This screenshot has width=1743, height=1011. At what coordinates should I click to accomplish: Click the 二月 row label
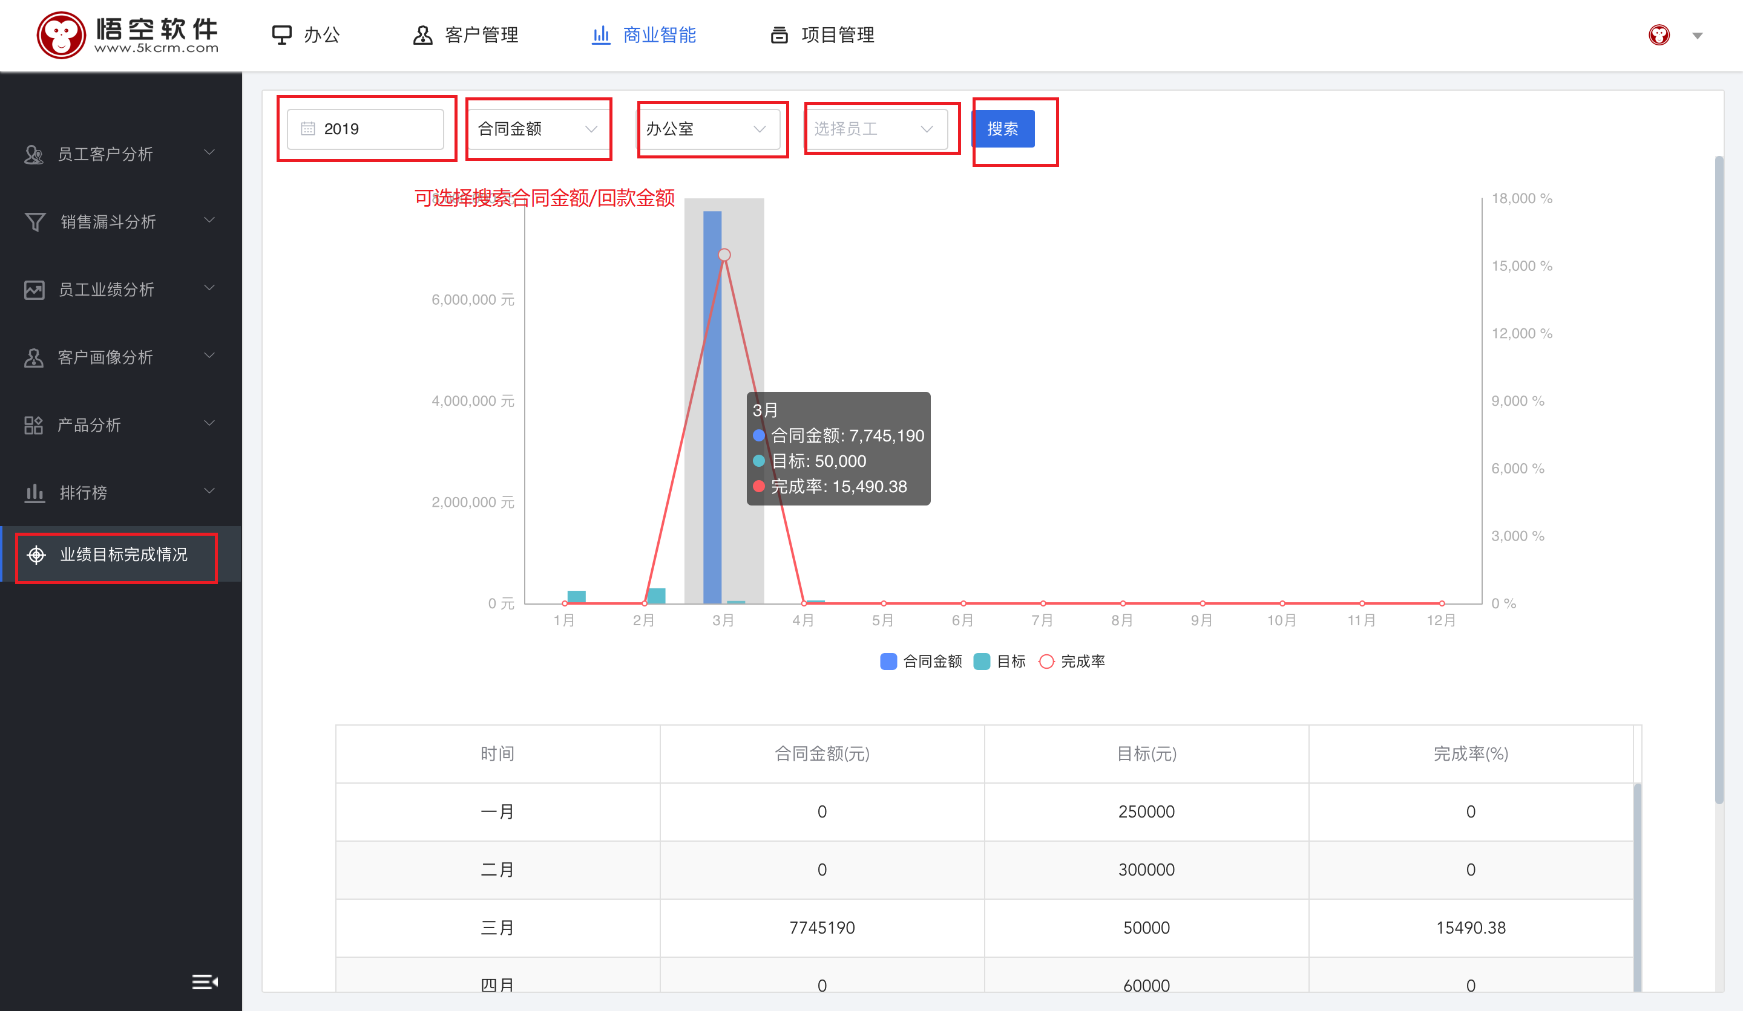click(497, 870)
